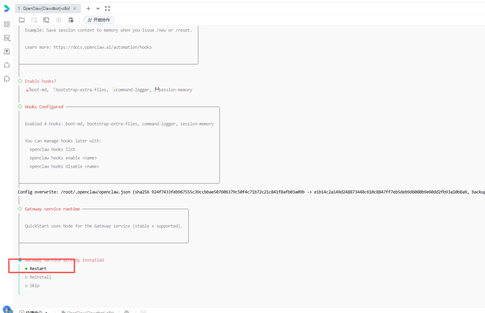Select the Skip option
The height and width of the screenshot is (313, 485).
pyautogui.click(x=32, y=286)
